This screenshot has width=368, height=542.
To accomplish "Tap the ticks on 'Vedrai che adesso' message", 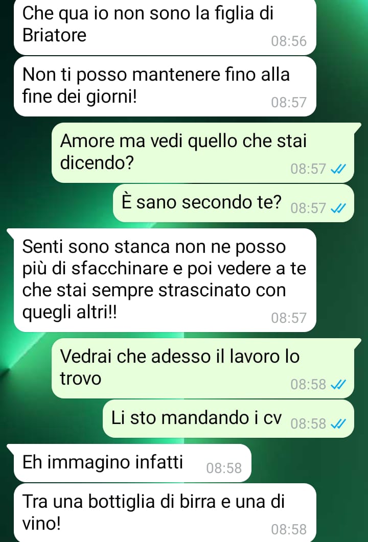I will [x=338, y=384].
